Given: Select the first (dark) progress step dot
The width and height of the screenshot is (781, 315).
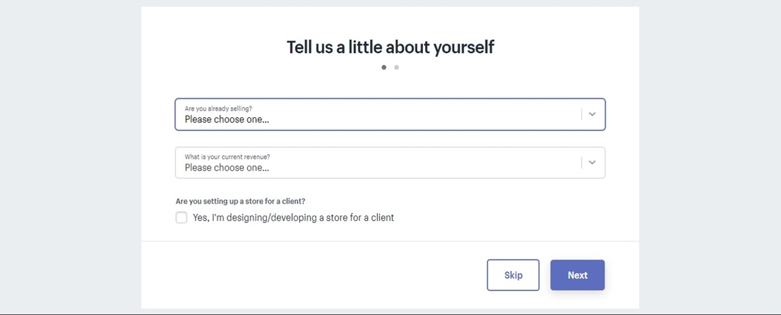Looking at the screenshot, I should 384,67.
